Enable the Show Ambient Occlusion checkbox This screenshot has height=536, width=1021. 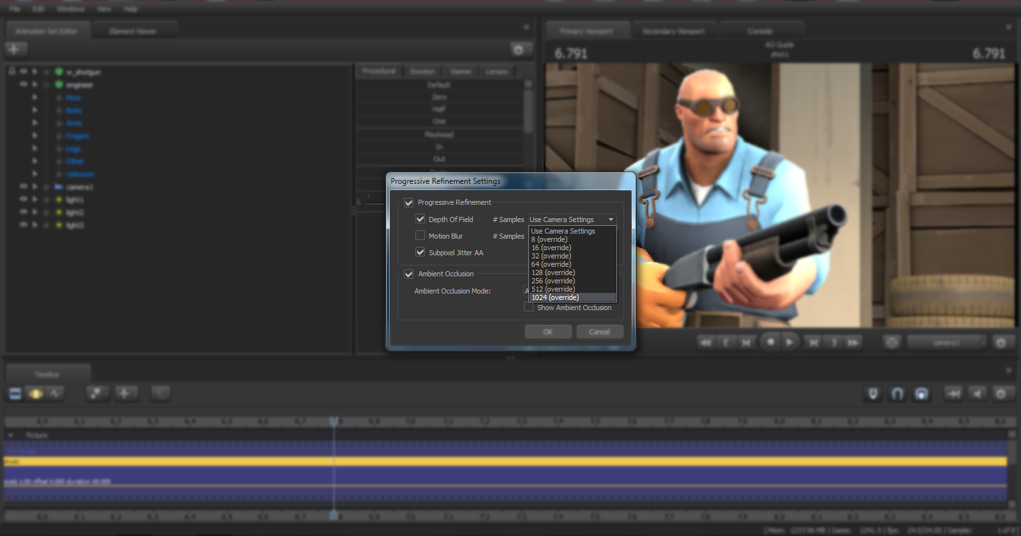click(528, 307)
